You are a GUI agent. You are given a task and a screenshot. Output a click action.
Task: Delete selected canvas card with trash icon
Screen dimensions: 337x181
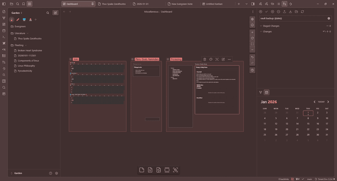pyautogui.click(x=205, y=59)
